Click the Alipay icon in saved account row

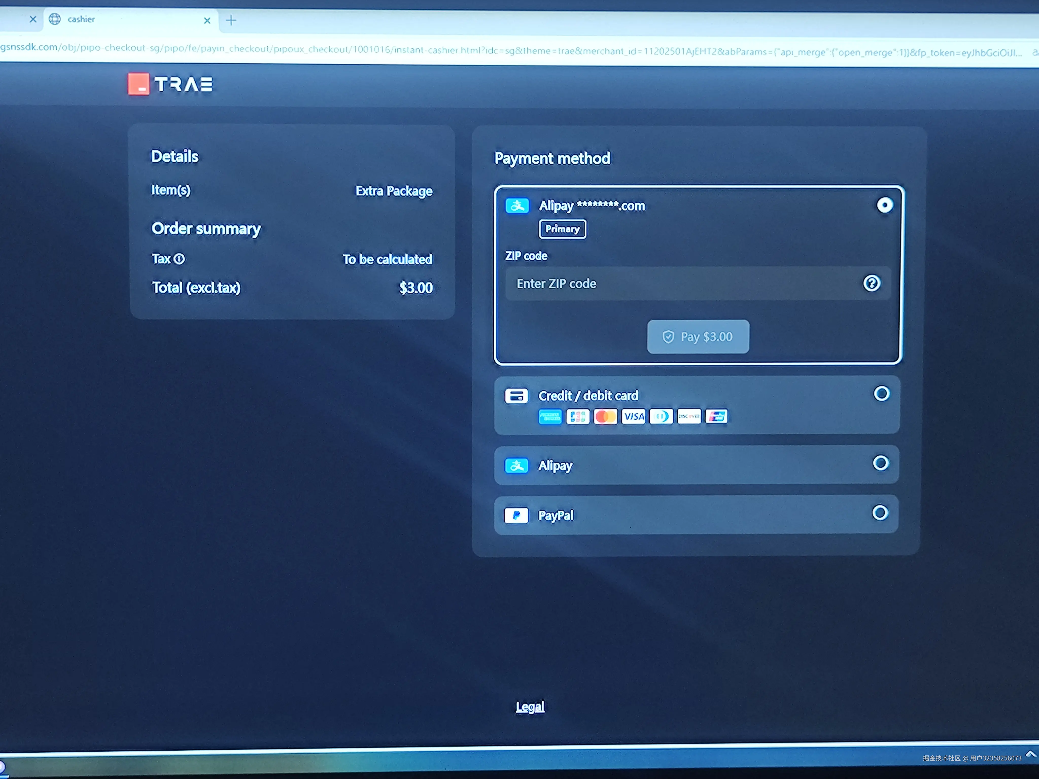pos(517,206)
